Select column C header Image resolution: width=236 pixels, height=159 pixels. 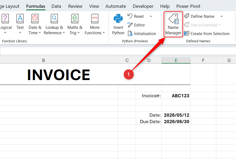(127, 60)
